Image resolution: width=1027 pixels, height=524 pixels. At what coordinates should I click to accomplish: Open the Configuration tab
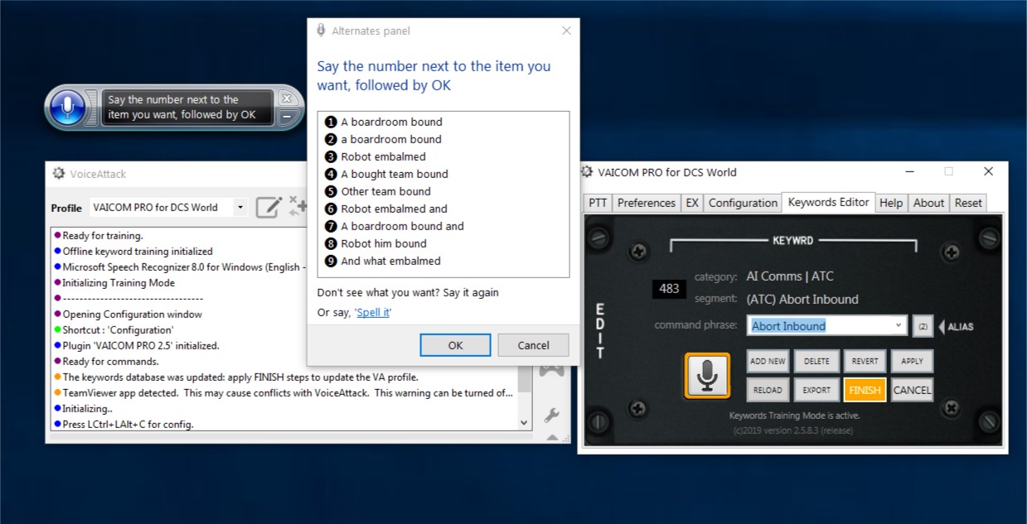pos(743,203)
